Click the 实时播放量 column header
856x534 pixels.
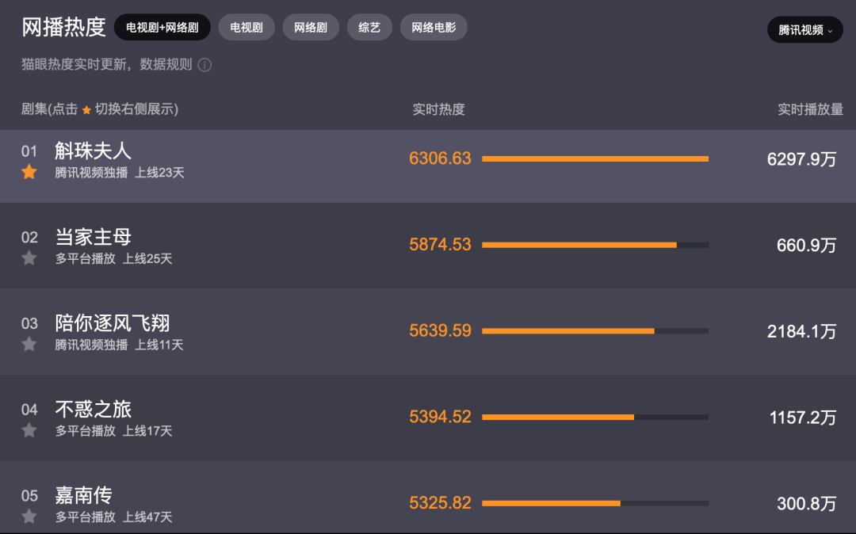click(810, 109)
